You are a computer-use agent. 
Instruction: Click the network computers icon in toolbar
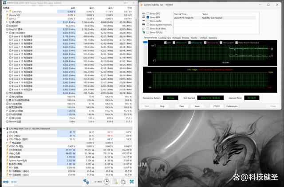(85, 182)
